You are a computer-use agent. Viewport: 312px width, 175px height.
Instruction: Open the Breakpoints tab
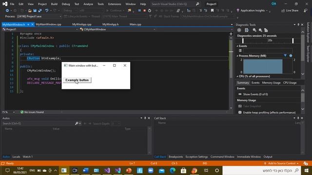175,157
